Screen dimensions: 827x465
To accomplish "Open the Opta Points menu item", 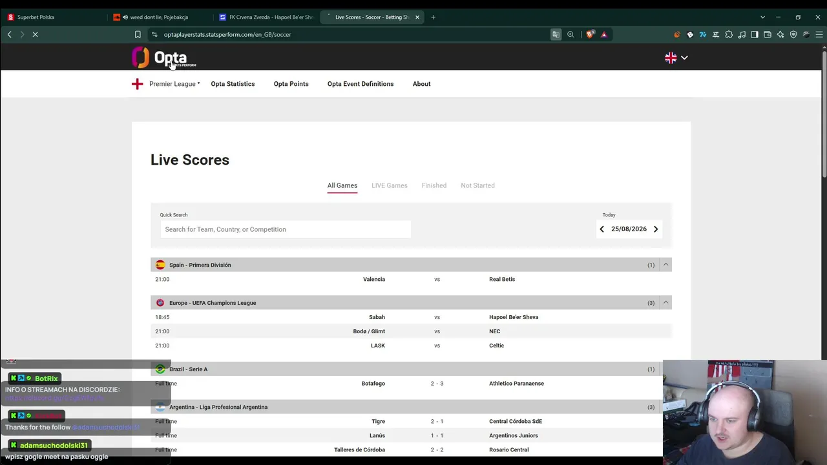I will (x=291, y=84).
